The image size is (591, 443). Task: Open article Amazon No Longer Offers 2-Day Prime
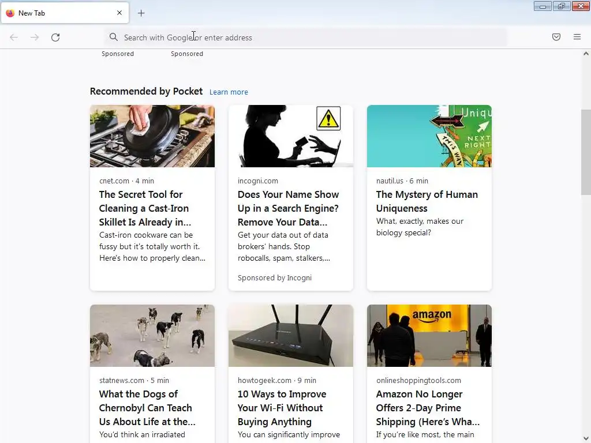click(x=428, y=408)
